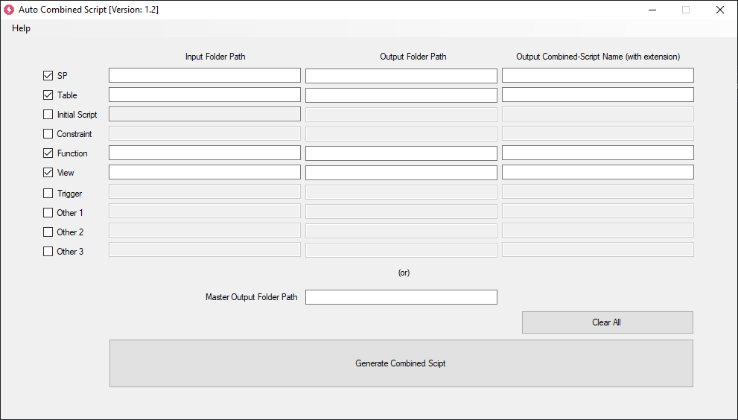Uncheck the SP checkbox
738x420 pixels.
click(x=48, y=75)
